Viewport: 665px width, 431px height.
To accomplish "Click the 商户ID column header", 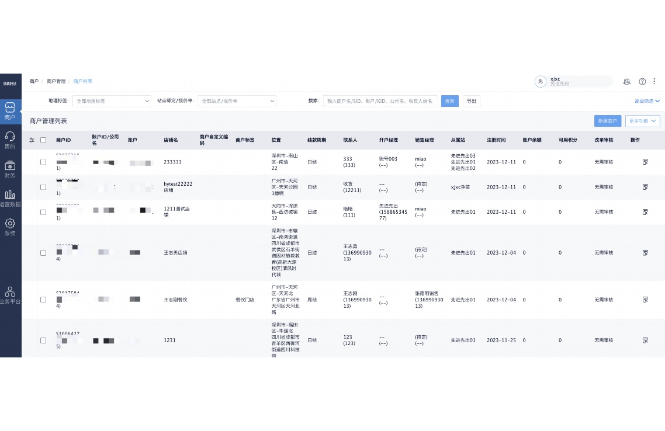I will 64,140.
